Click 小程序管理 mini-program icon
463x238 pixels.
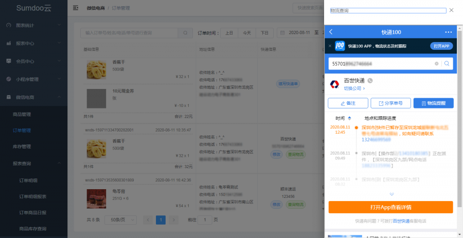point(9,79)
